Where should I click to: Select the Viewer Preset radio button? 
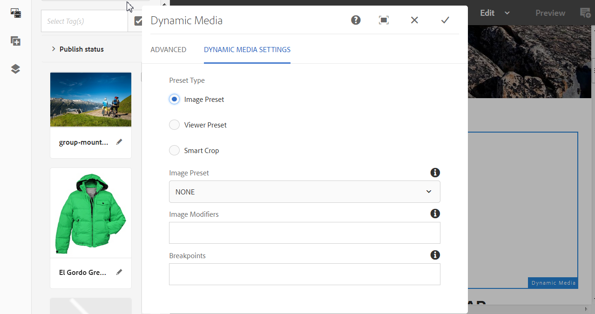[174, 125]
